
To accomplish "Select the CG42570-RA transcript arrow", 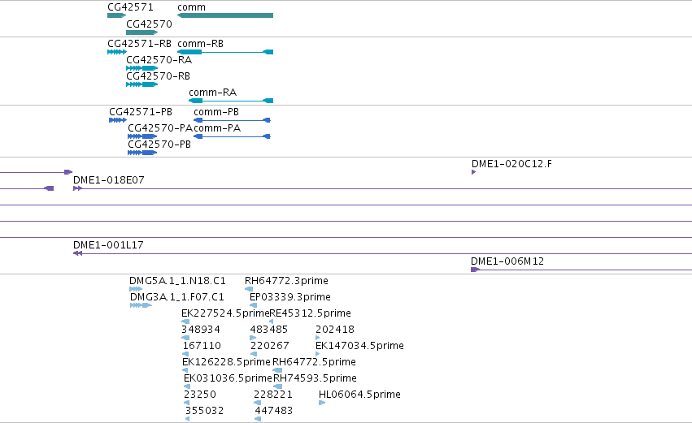I will coord(141,68).
